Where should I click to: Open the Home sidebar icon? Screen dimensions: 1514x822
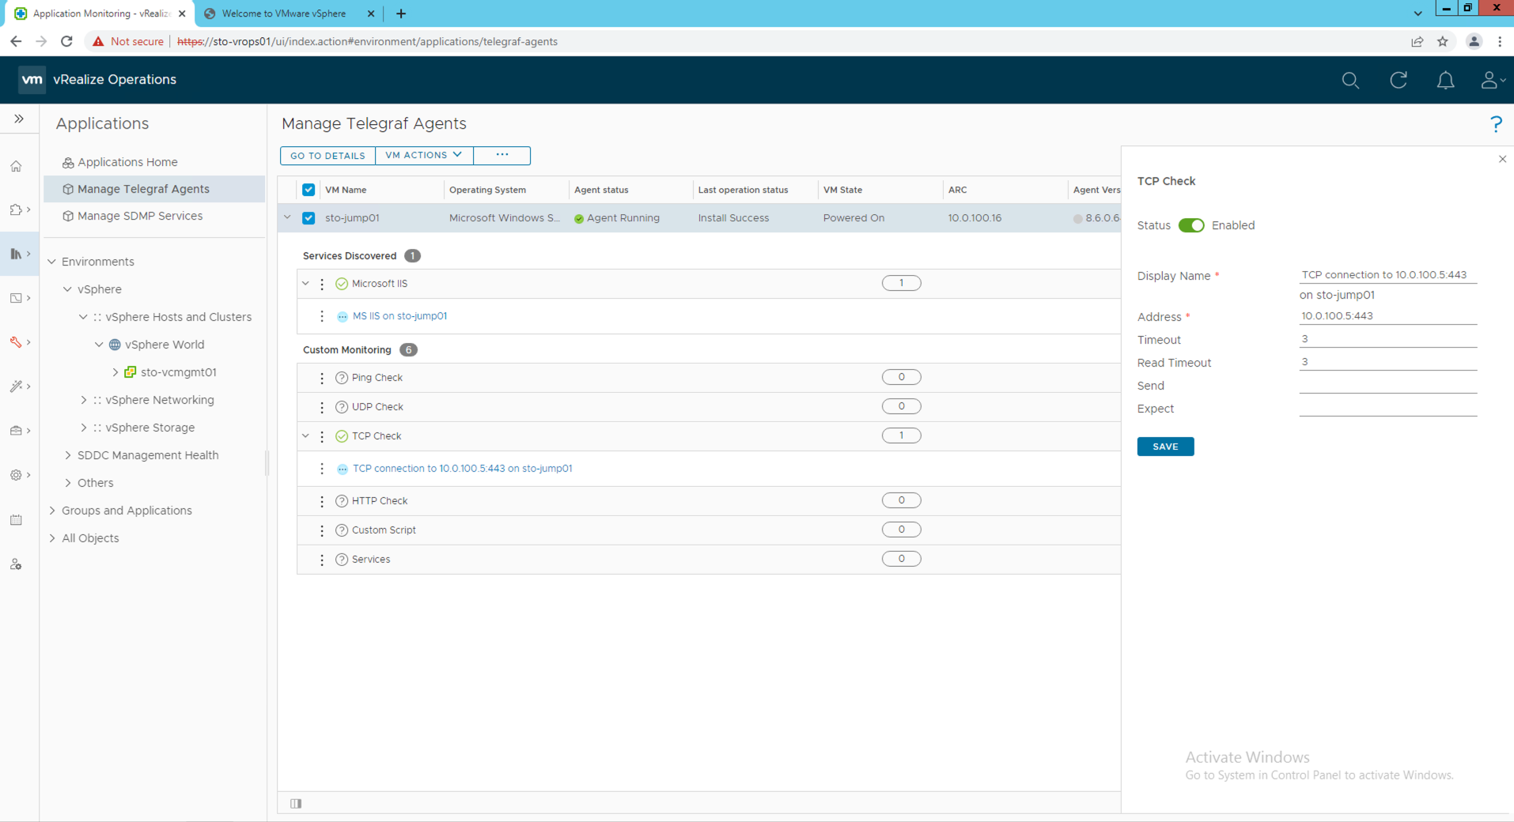[x=16, y=166]
